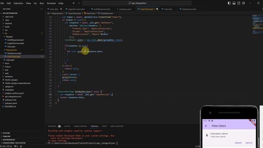Click the UserClient class breadcrumb

pyautogui.click(x=91, y=13)
